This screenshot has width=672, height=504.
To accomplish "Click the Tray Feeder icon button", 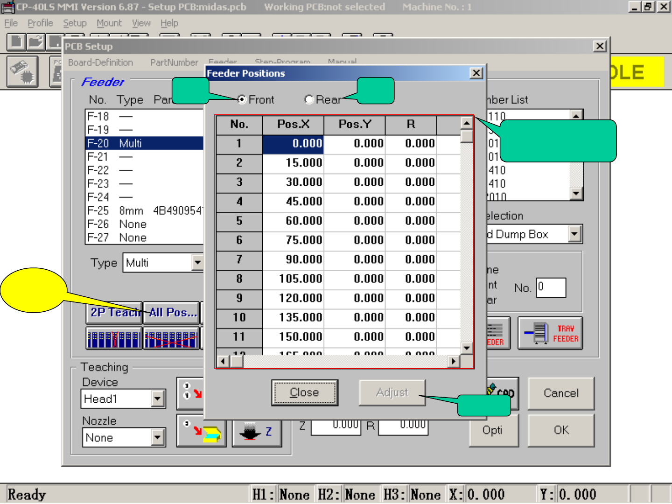I will [x=550, y=333].
